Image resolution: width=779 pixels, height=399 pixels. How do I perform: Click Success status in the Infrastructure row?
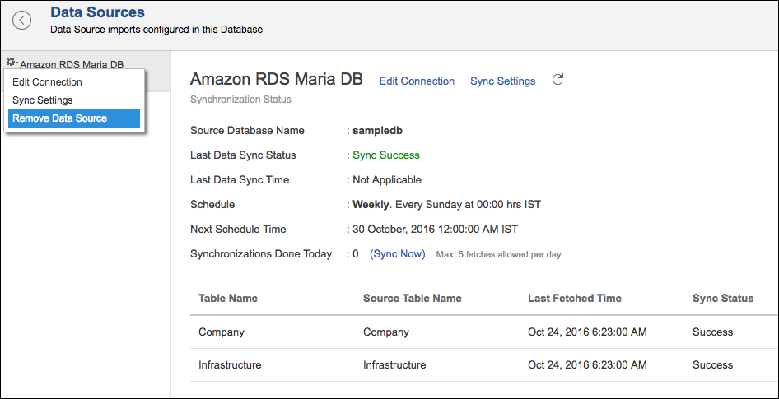712,364
